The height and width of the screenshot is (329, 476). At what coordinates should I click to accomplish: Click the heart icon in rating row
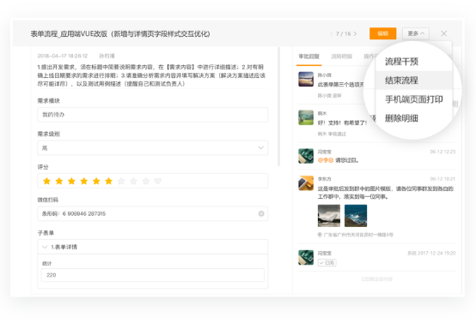(x=158, y=181)
